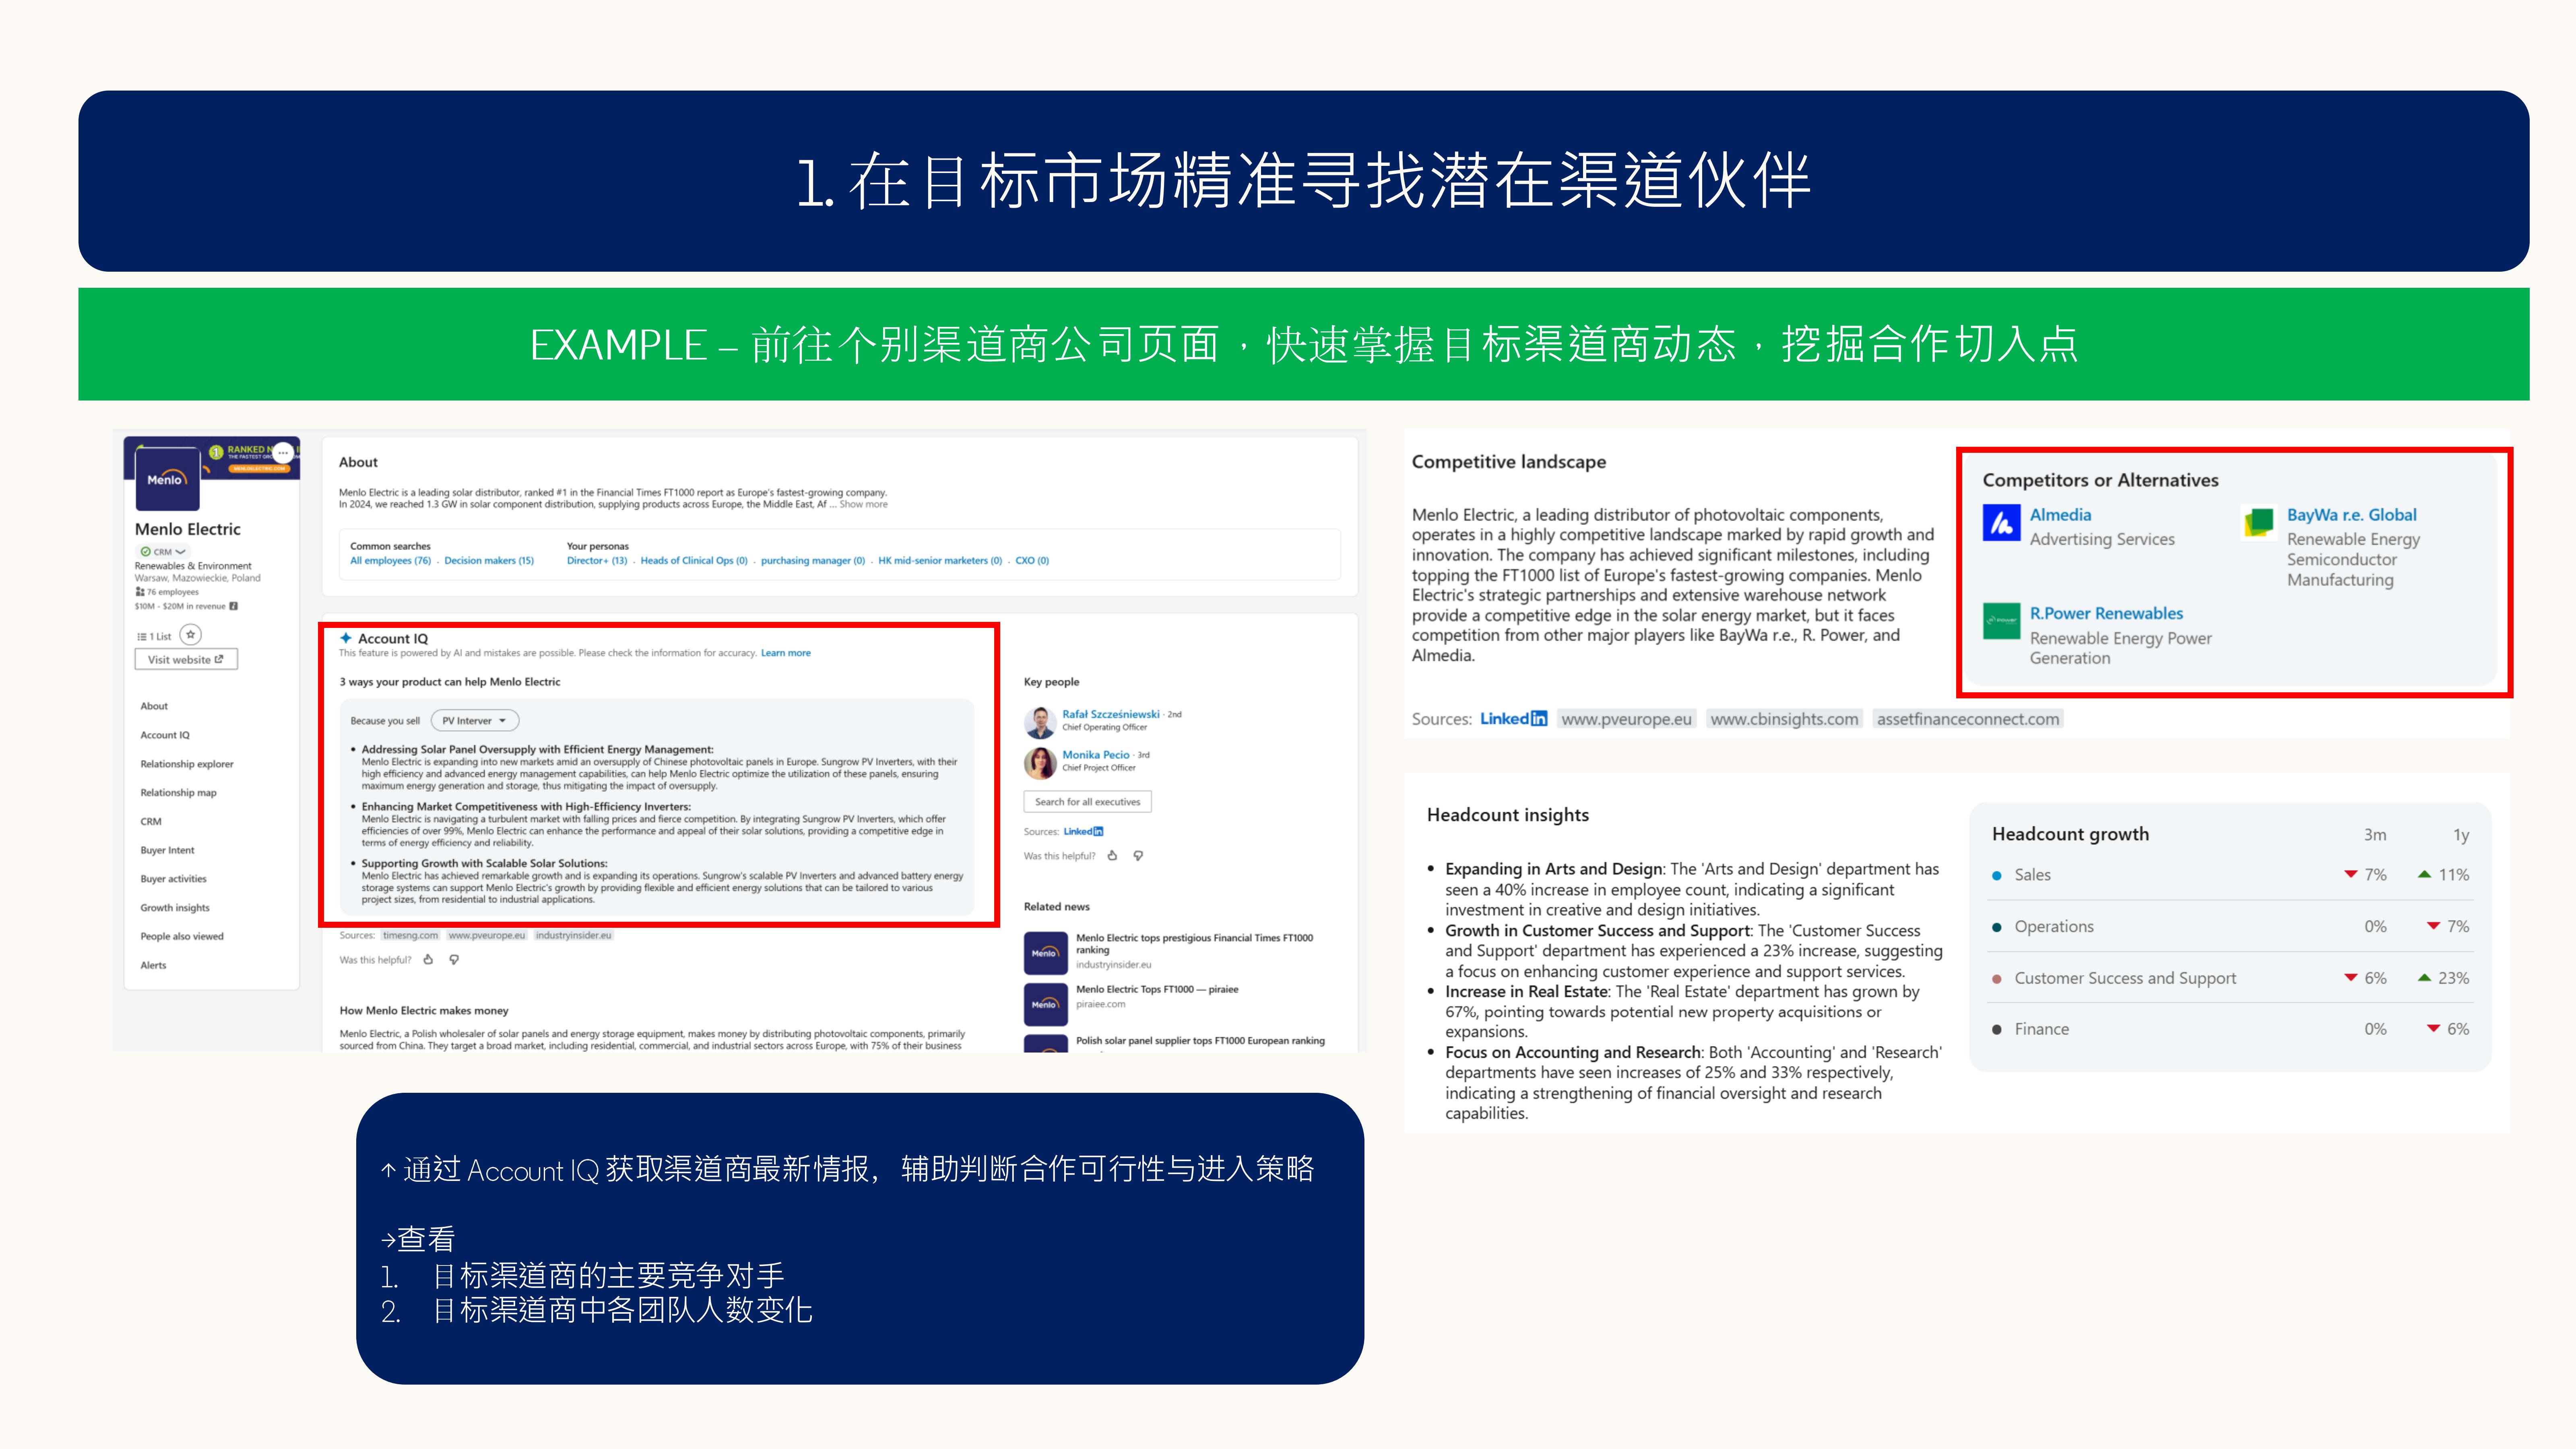
Task: Open Growth insights in sidebar
Action: (x=175, y=908)
